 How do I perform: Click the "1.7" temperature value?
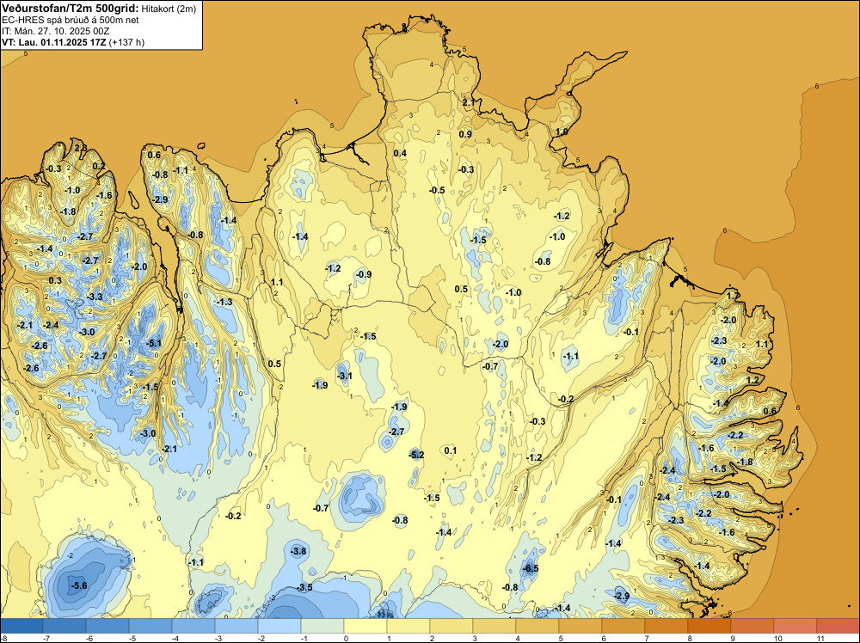733,296
